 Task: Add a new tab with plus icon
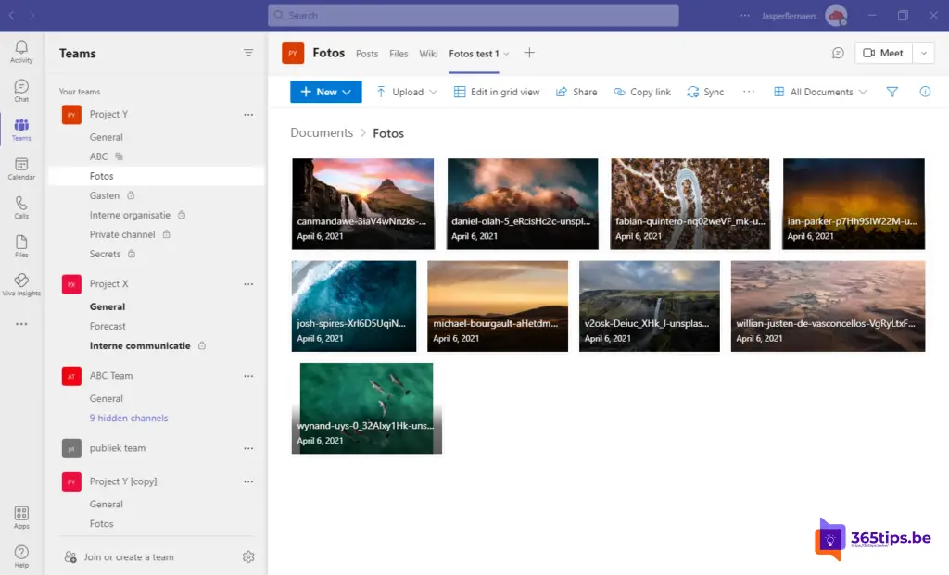coord(529,54)
